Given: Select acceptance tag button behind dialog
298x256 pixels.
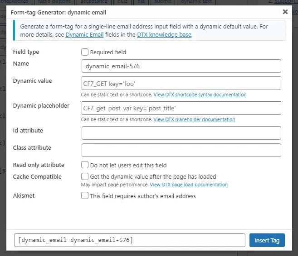Looking at the screenshot, I should coord(94,2).
